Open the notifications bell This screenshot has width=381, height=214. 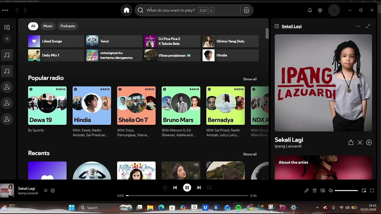click(310, 10)
